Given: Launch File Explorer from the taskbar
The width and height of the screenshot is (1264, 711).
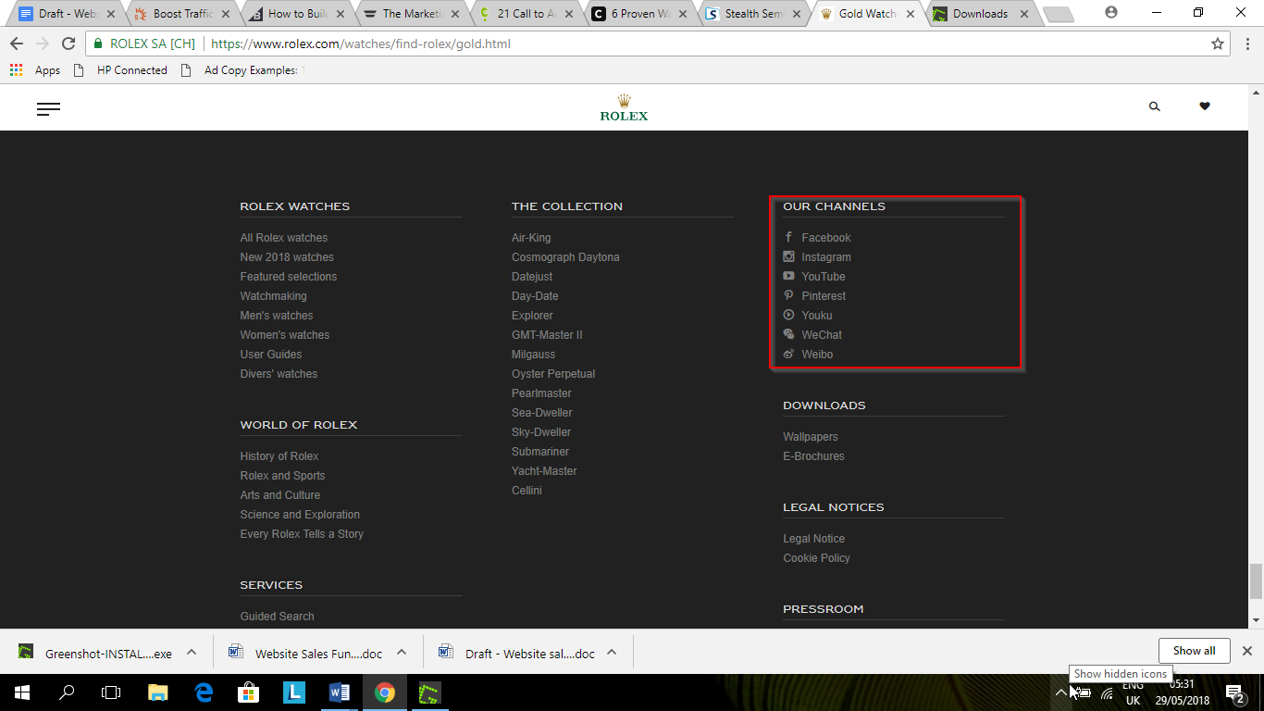Looking at the screenshot, I should coord(158,692).
